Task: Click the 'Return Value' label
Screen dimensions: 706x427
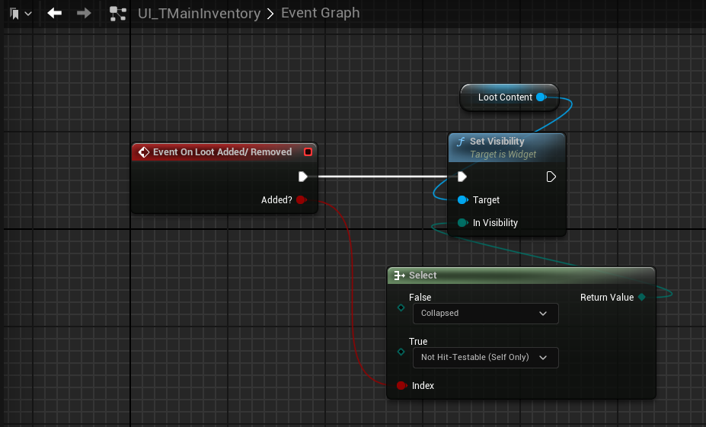Action: point(606,298)
